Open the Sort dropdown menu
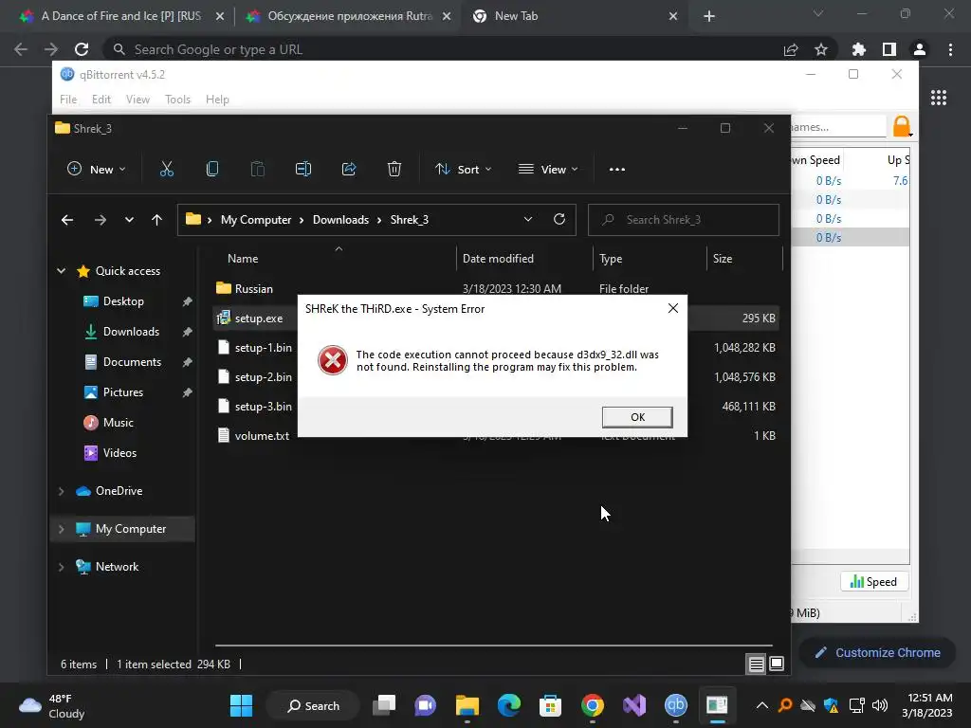Image resolution: width=971 pixels, height=728 pixels. point(463,169)
